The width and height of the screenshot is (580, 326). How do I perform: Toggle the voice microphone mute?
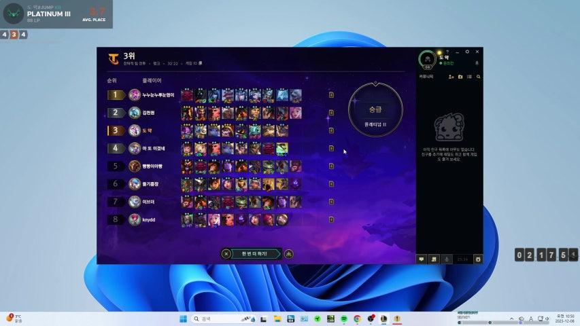[x=447, y=259]
